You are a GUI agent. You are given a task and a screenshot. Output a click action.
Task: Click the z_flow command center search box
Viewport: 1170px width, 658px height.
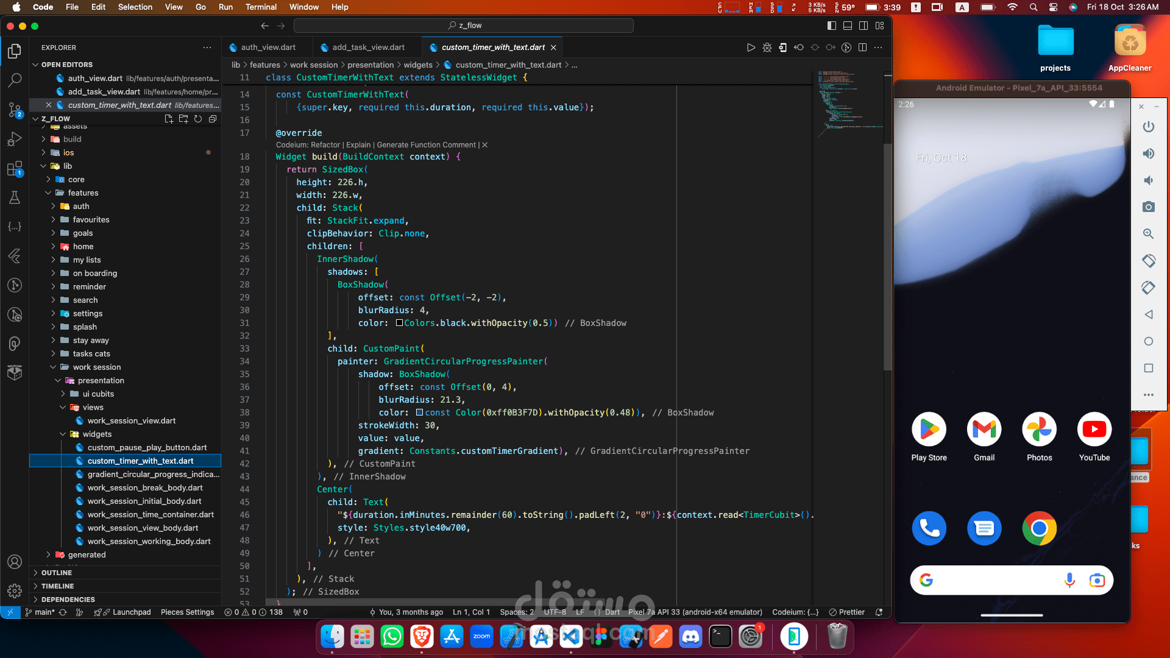[x=463, y=26]
